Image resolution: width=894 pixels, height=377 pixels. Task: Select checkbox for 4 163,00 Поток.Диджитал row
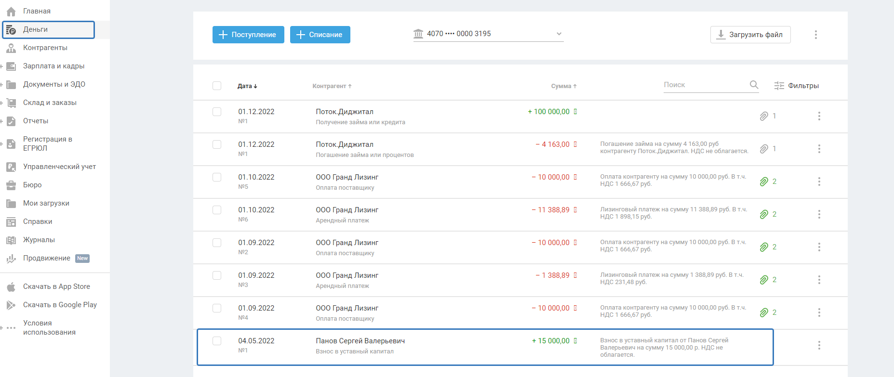point(217,144)
